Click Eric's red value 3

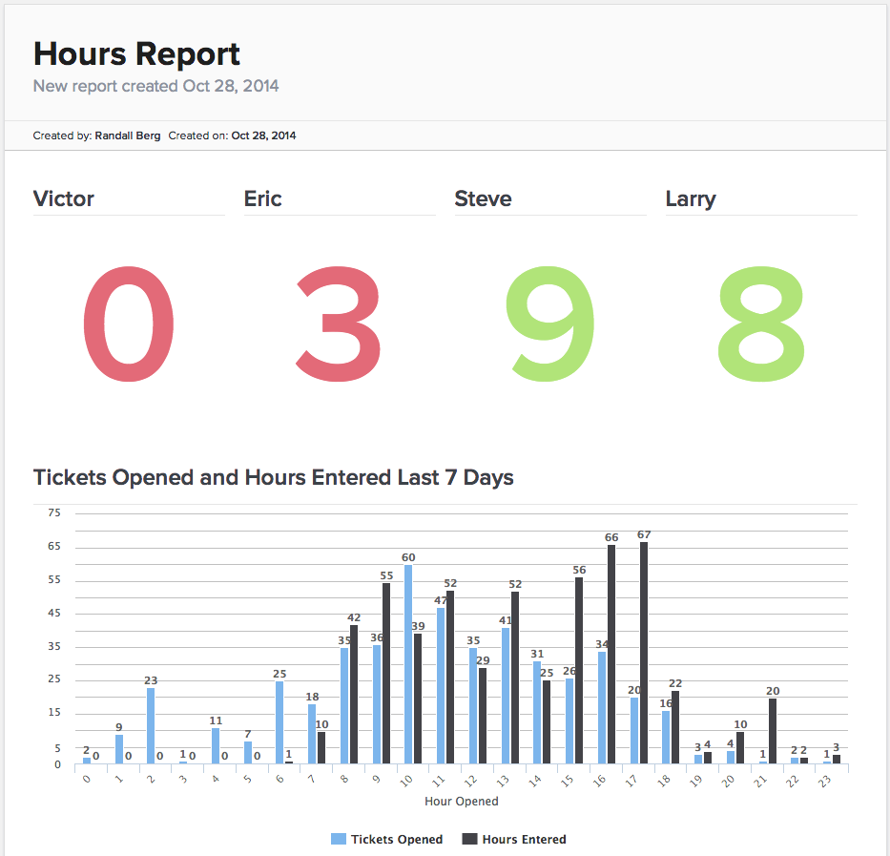(339, 324)
